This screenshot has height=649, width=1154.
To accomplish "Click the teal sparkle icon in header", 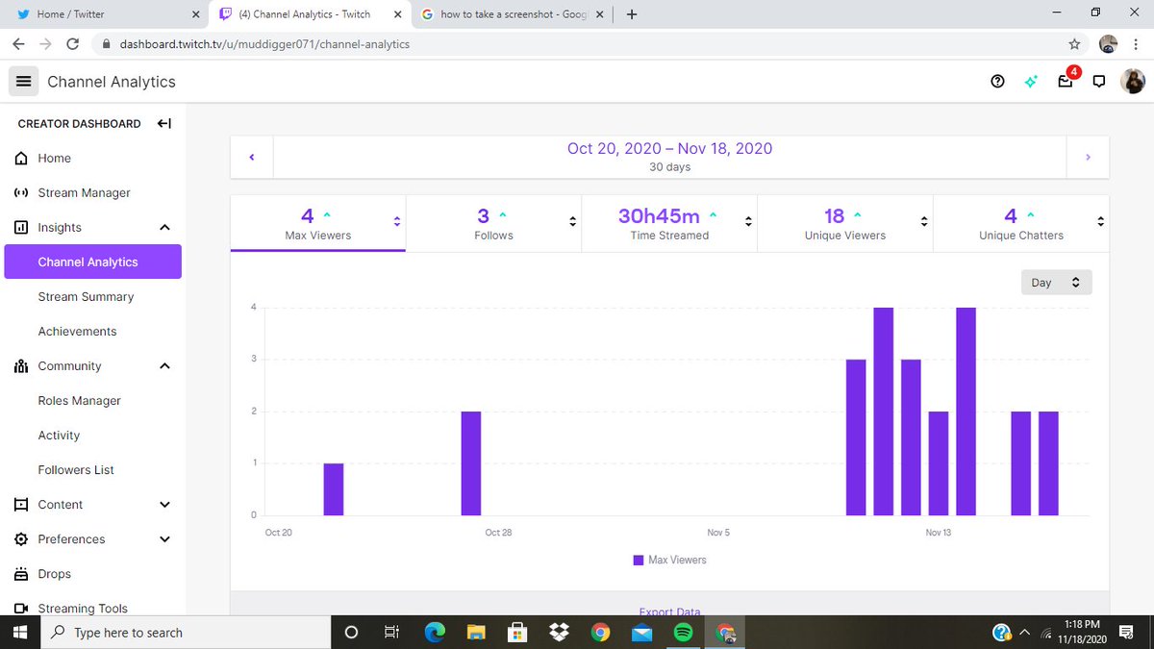I will (x=1031, y=82).
